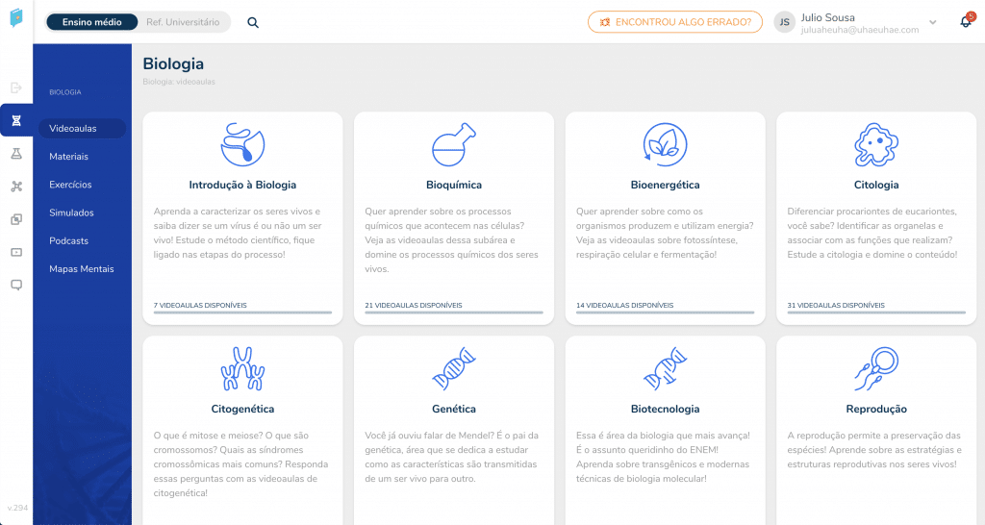The height and width of the screenshot is (525, 985).
Task: Open Videoaulas in the sidebar menu
Action: pos(82,128)
